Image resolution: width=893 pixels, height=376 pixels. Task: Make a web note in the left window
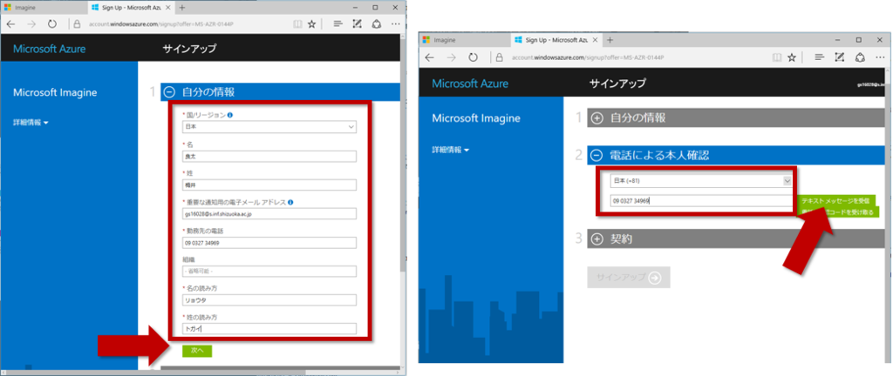click(x=357, y=24)
